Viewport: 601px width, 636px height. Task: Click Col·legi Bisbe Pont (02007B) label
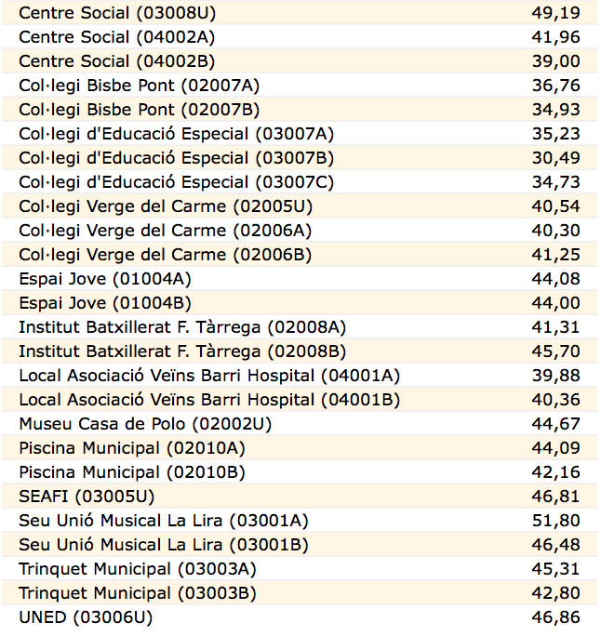[139, 110]
